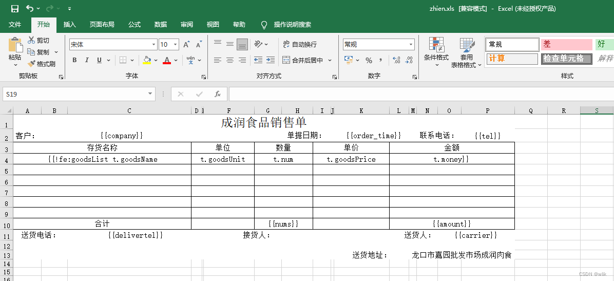This screenshot has width=614, height=281.
Task: Click the Comma Style icon
Action: [380, 60]
